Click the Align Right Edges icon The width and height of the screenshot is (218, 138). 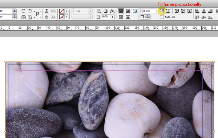click(x=210, y=11)
